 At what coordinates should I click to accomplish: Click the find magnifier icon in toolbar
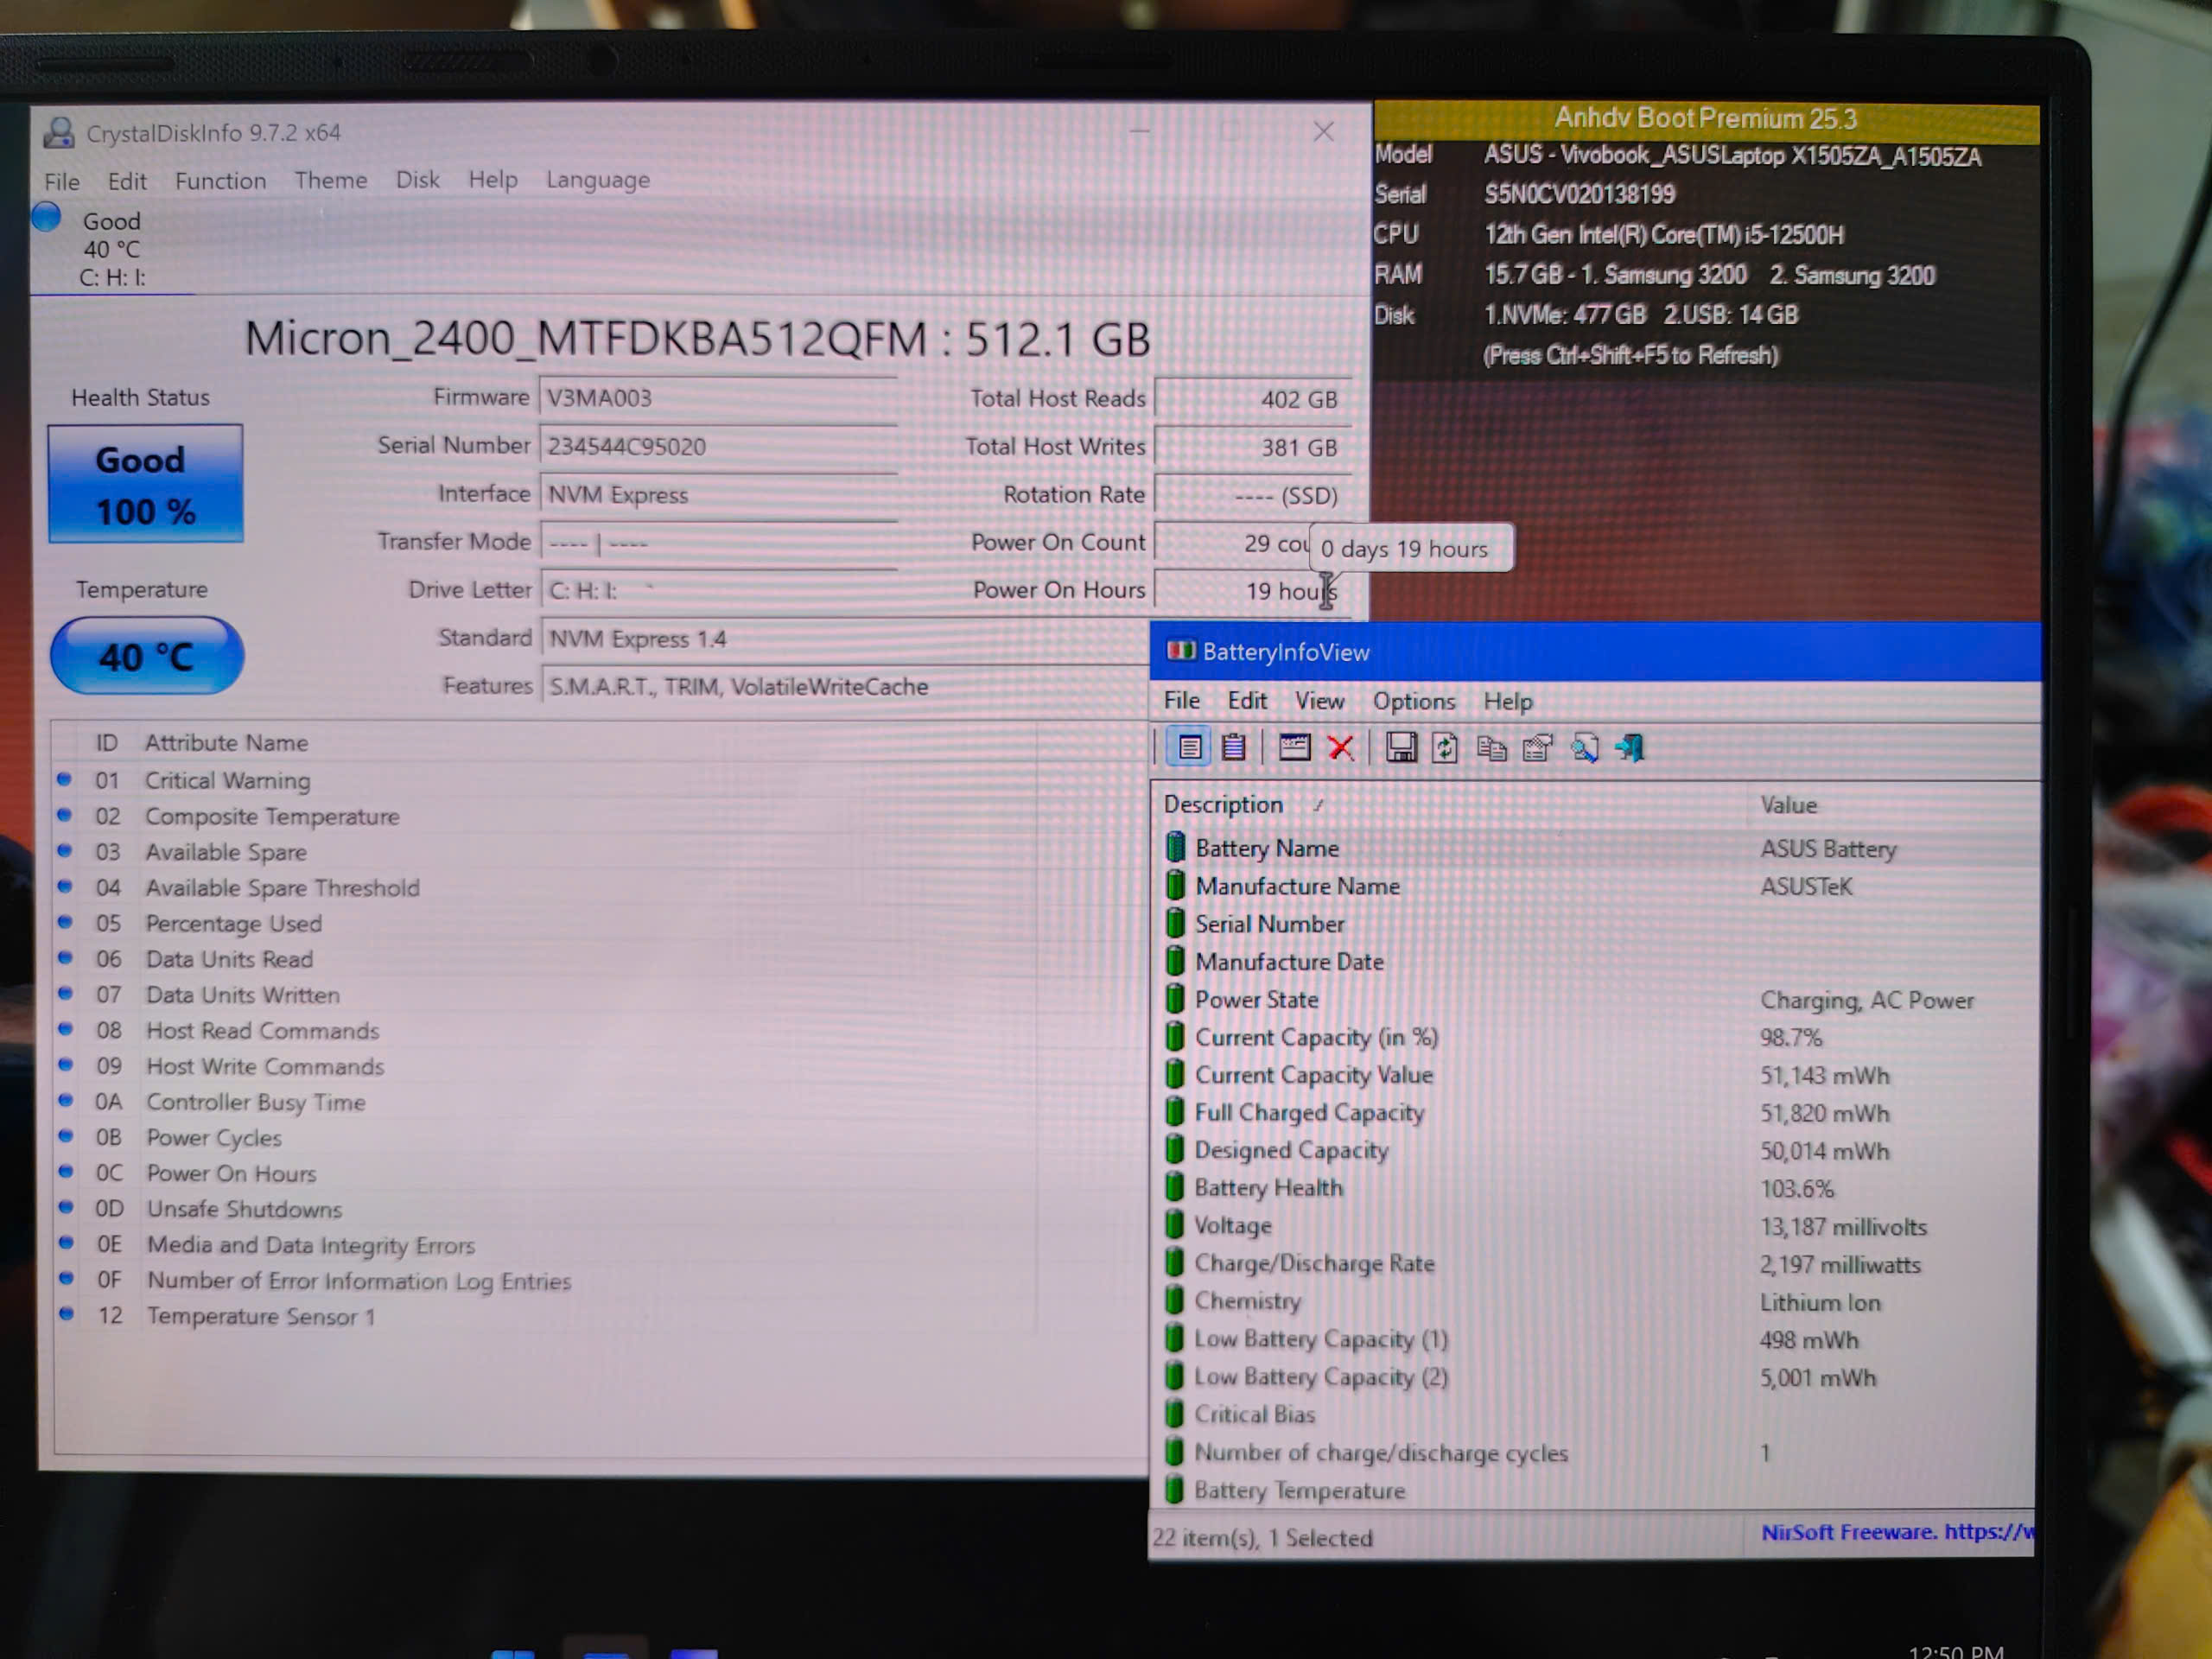tap(1584, 748)
